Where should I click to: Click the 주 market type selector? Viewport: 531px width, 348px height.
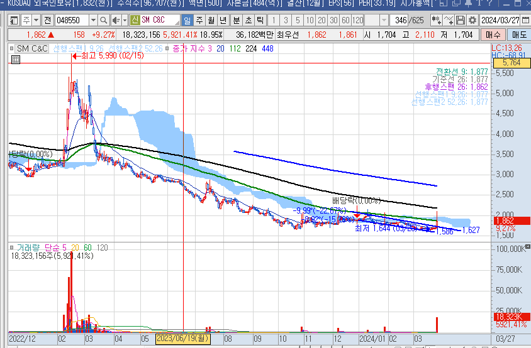pyautogui.click(x=26, y=20)
